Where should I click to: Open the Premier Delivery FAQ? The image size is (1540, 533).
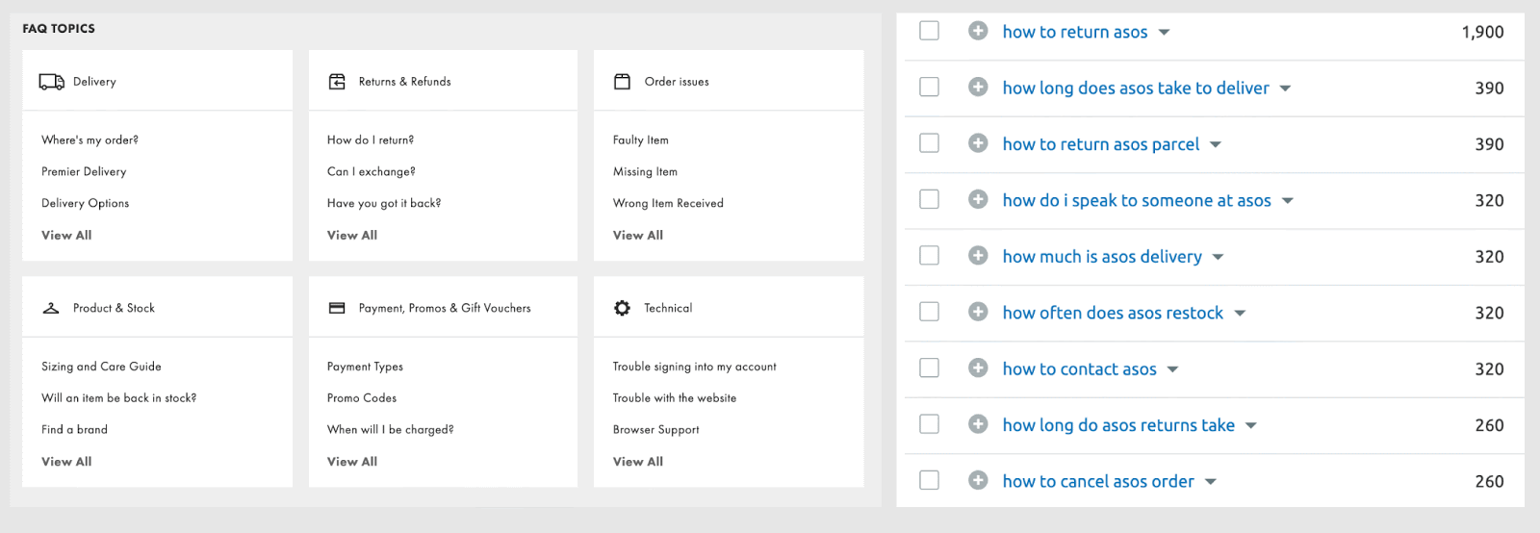click(x=84, y=171)
